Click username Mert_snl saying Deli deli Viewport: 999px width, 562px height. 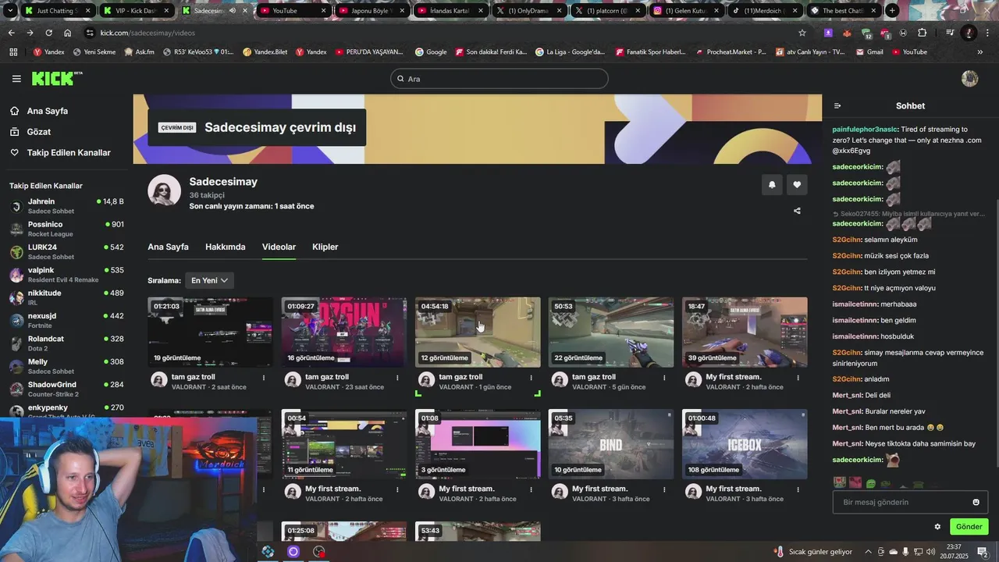(847, 395)
